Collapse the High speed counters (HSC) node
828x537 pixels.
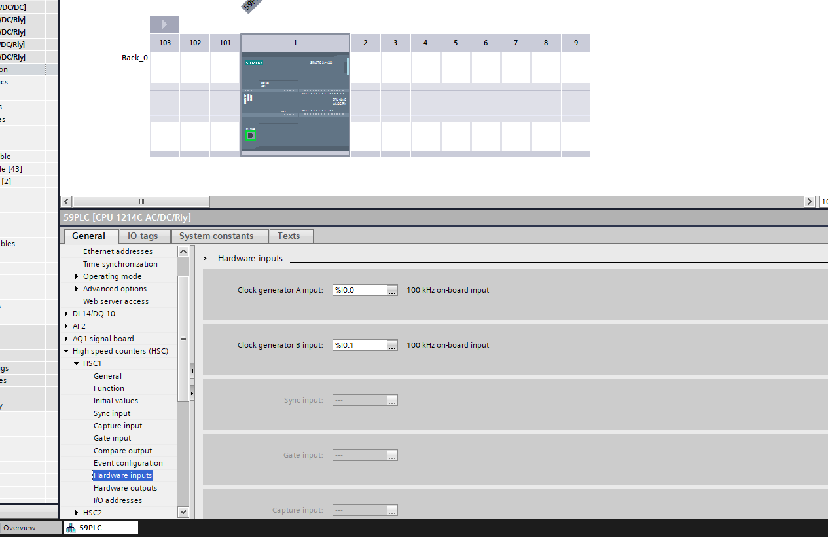[x=66, y=351]
